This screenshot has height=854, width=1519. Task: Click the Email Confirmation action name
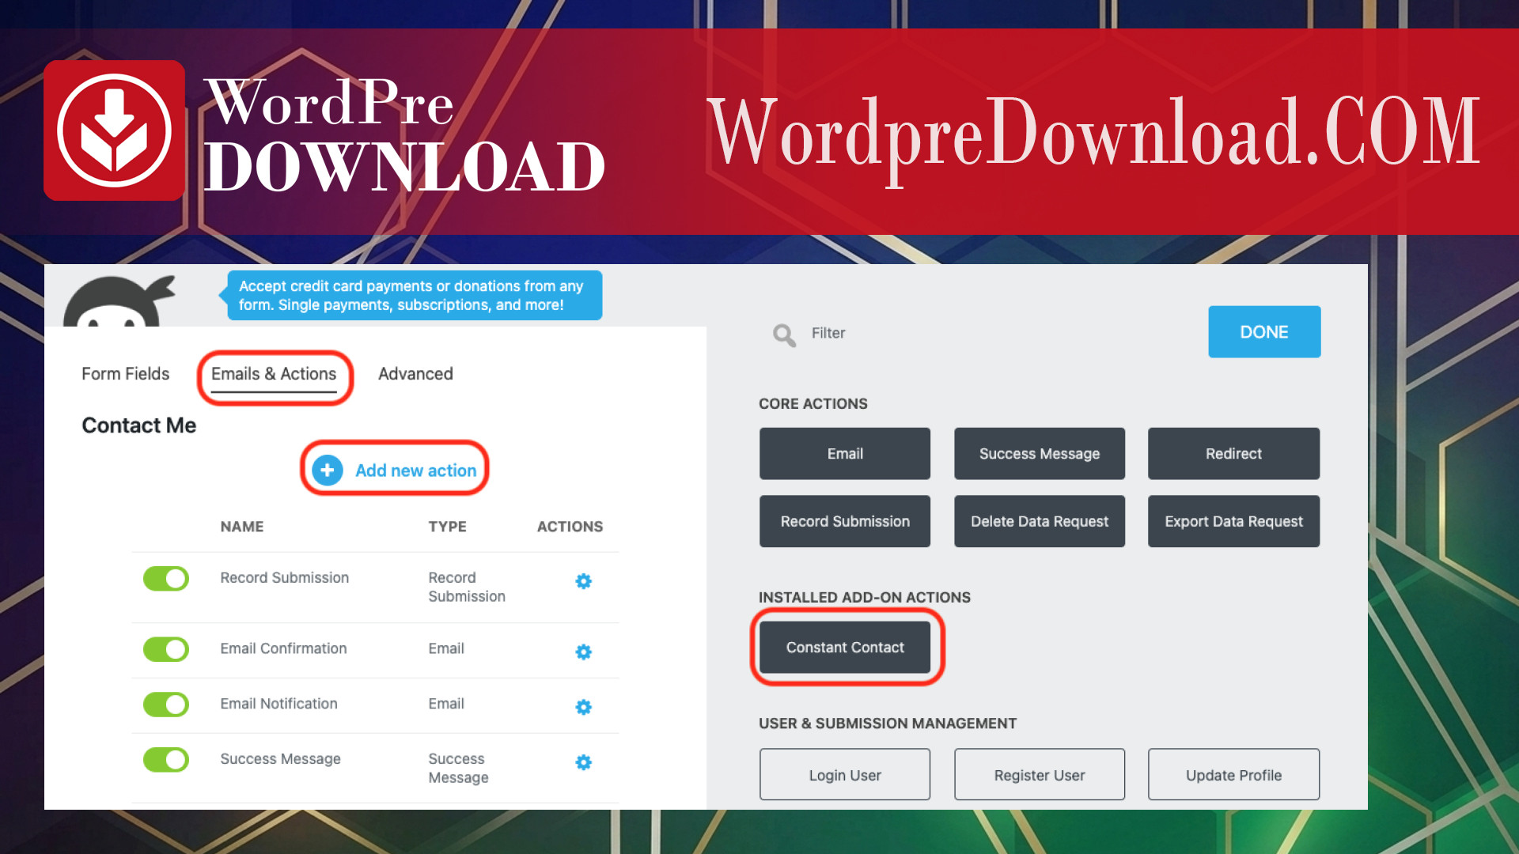click(x=283, y=648)
